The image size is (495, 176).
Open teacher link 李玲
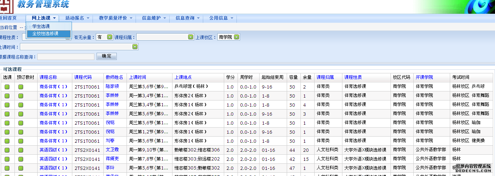pyautogui.click(x=110, y=168)
